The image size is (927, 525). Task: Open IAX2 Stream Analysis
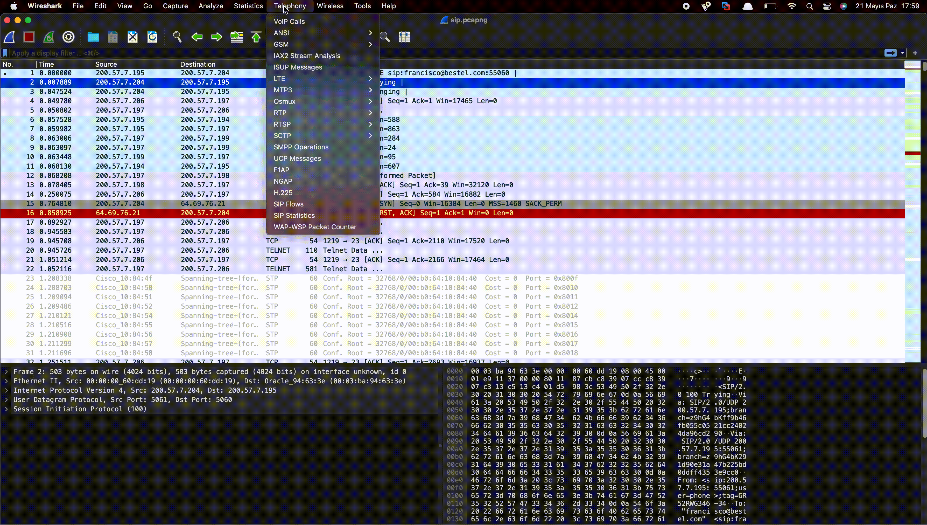click(323, 56)
